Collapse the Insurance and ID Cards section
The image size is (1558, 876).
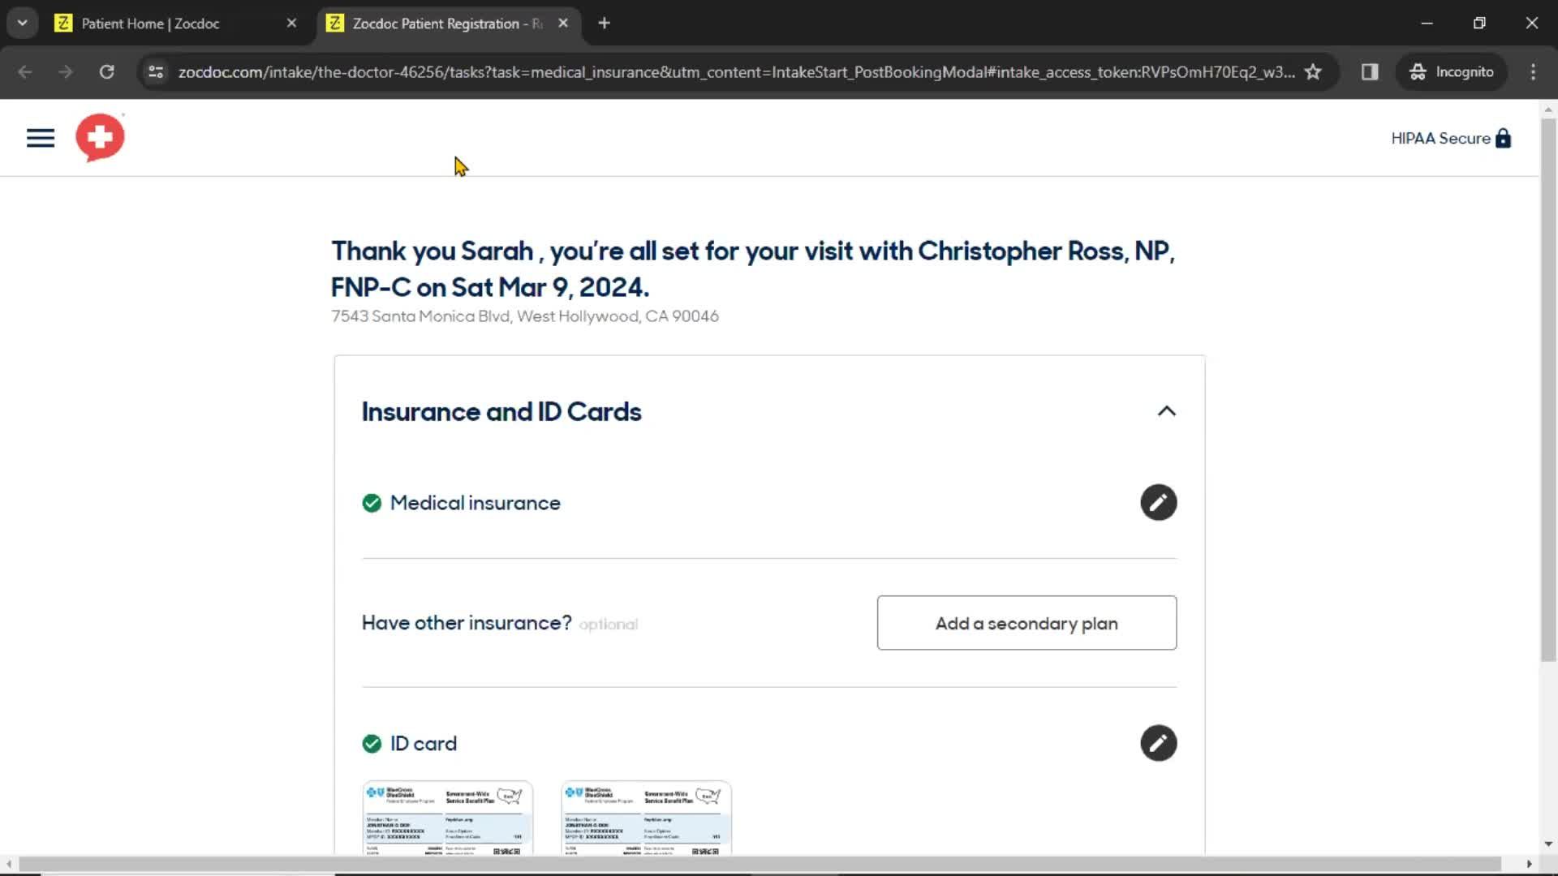(x=1166, y=411)
